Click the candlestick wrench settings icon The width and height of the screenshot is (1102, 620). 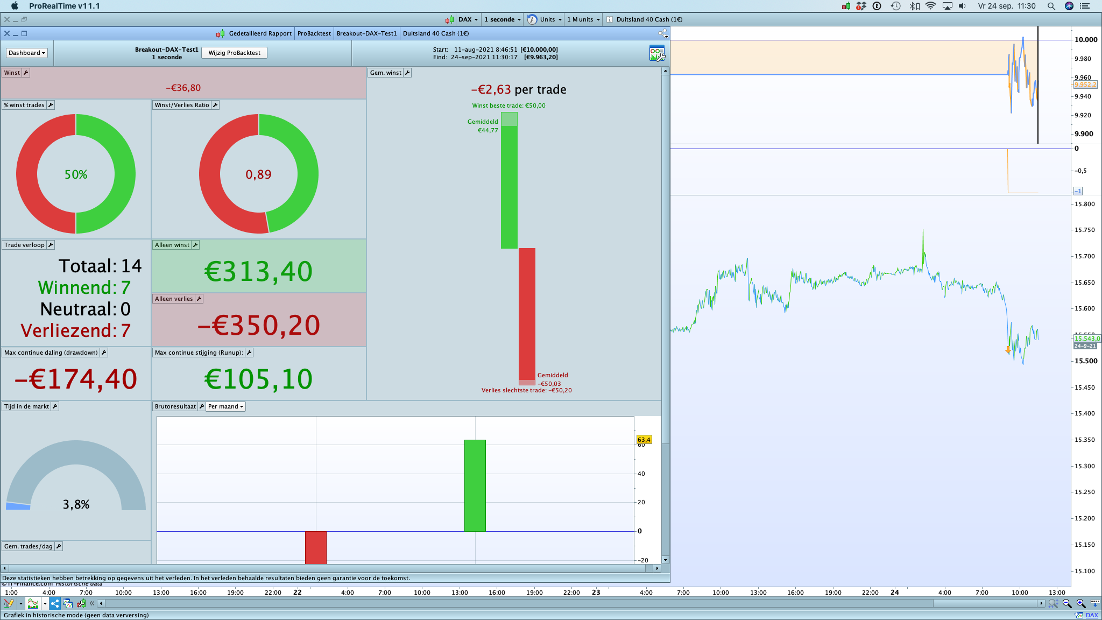coord(81,603)
